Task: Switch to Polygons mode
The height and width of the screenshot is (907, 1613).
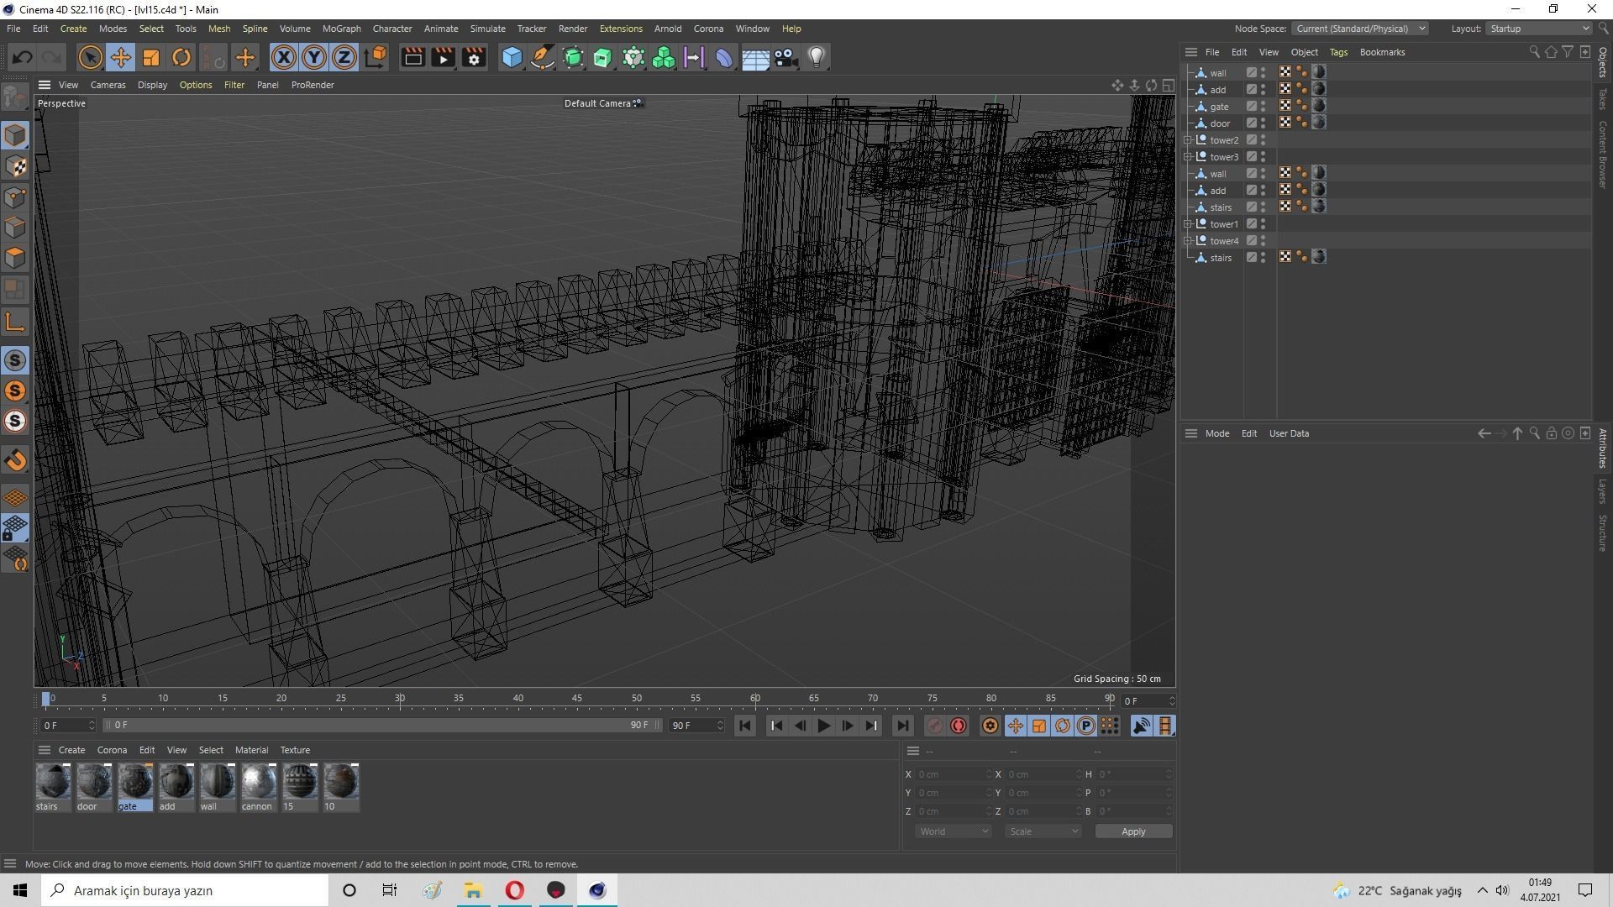Action: click(15, 258)
